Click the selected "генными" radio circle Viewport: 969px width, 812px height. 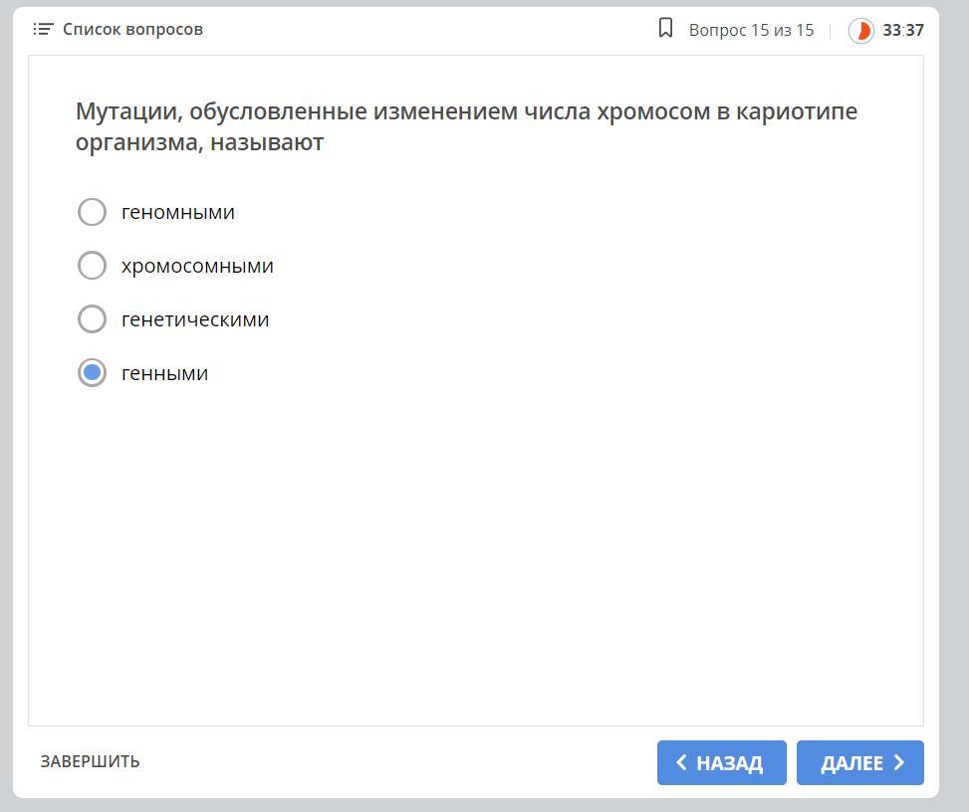92,373
